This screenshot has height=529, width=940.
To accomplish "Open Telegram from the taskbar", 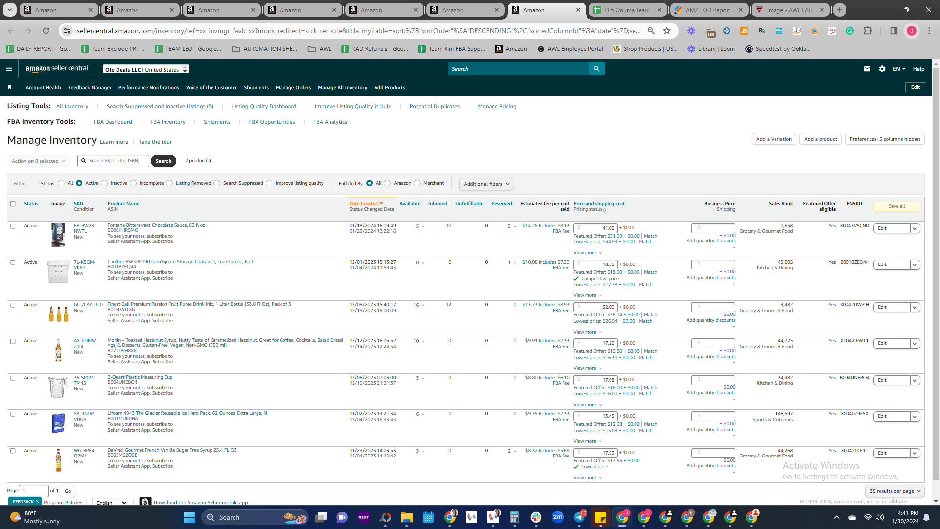I will coord(579,517).
